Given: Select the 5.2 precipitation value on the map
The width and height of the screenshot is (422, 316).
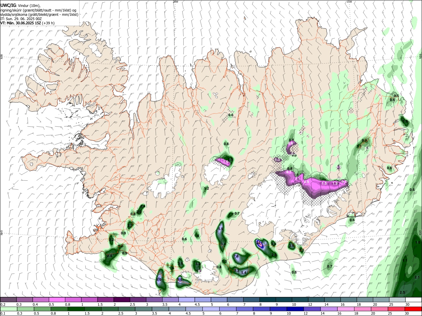Looking at the screenshot, I should pyautogui.click(x=237, y=270).
